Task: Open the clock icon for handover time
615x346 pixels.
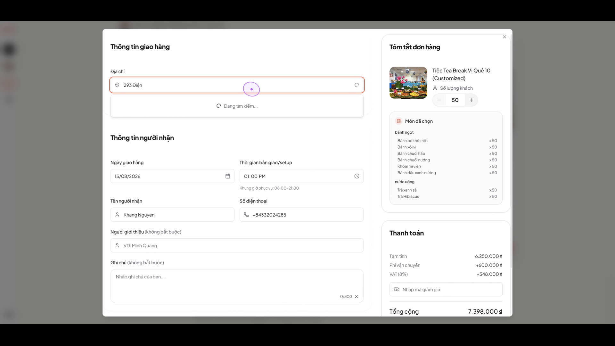Action: point(357,176)
